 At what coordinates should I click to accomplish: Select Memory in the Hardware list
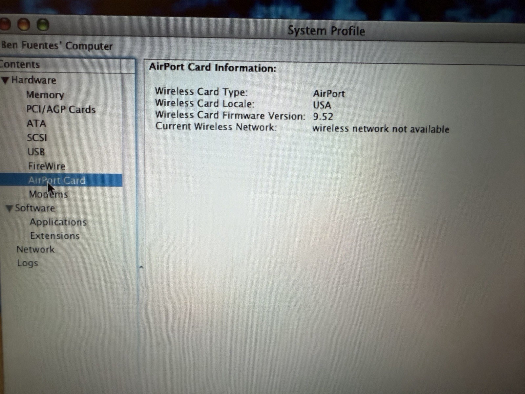tap(45, 95)
